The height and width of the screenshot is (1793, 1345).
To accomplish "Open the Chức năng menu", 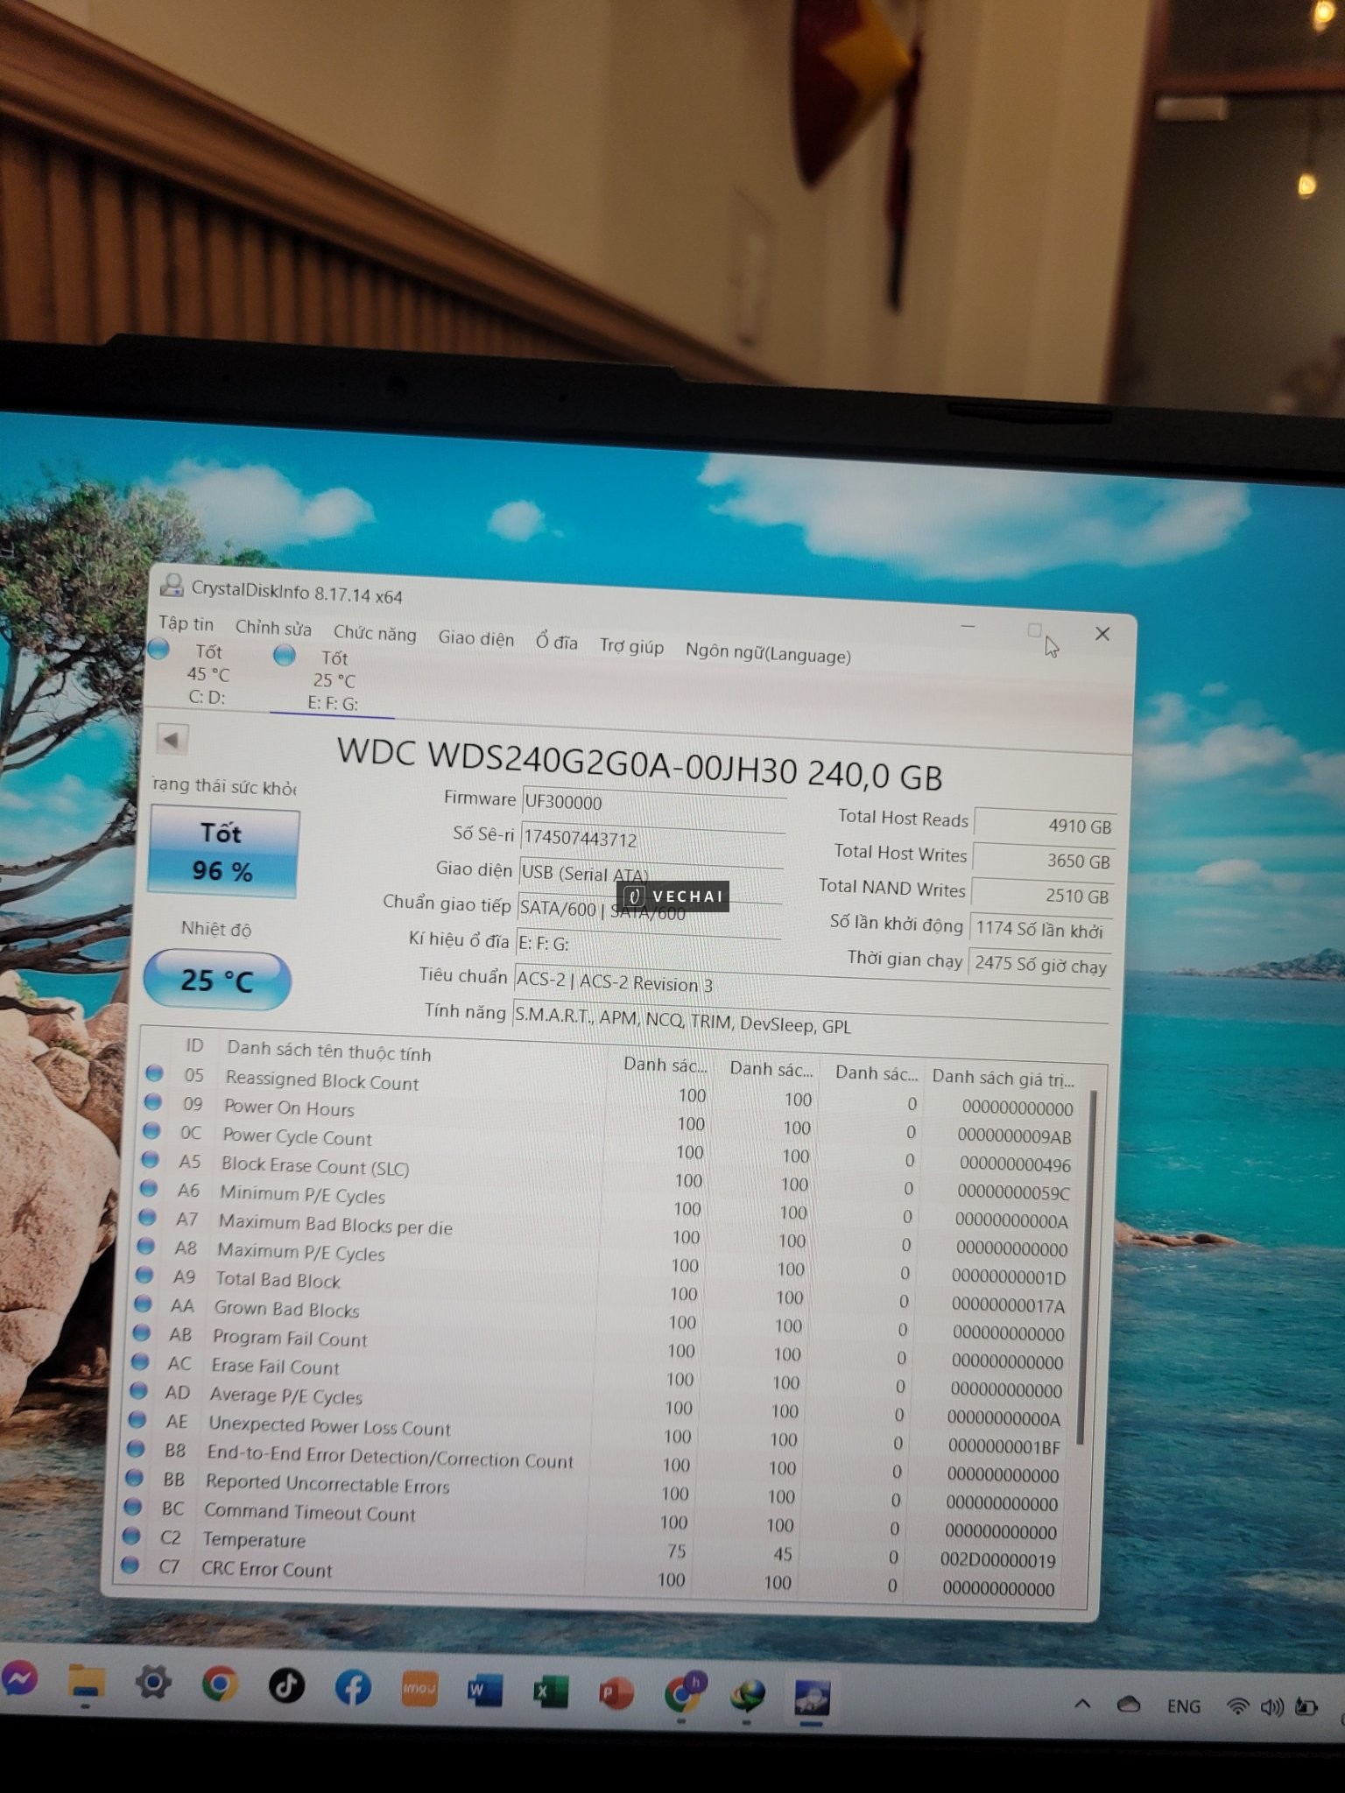I will [375, 633].
